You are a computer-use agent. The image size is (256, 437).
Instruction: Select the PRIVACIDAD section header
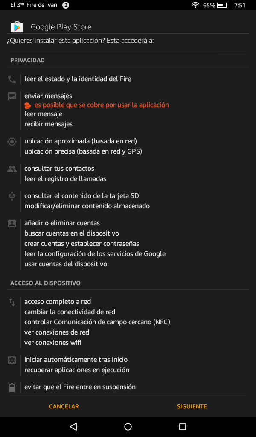[x=27, y=60]
